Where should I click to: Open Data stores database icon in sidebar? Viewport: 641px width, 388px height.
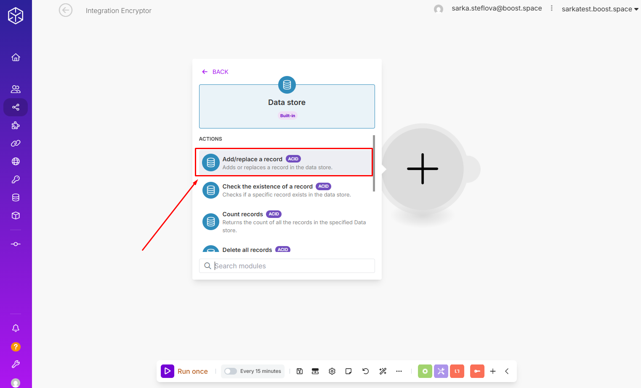pyautogui.click(x=16, y=197)
